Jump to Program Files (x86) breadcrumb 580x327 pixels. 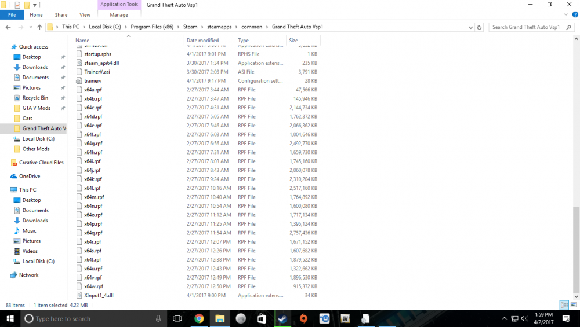point(152,27)
